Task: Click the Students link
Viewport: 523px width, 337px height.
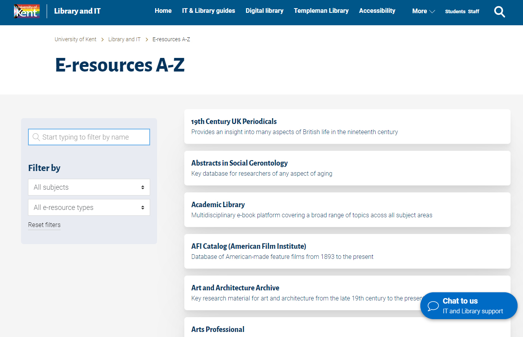Action: point(455,12)
